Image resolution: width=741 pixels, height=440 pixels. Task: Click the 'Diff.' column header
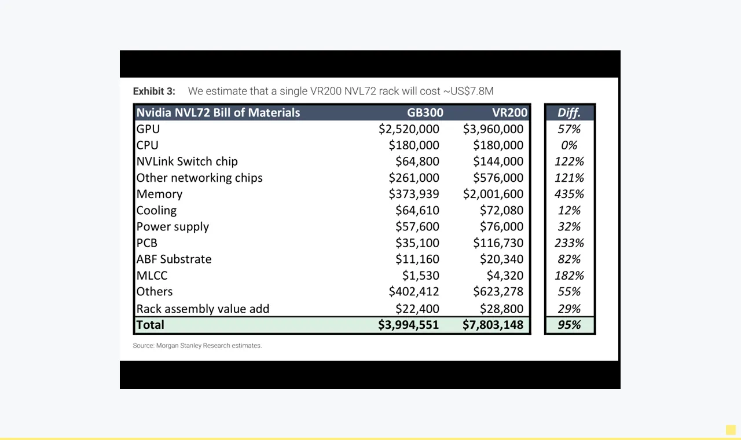coord(569,112)
